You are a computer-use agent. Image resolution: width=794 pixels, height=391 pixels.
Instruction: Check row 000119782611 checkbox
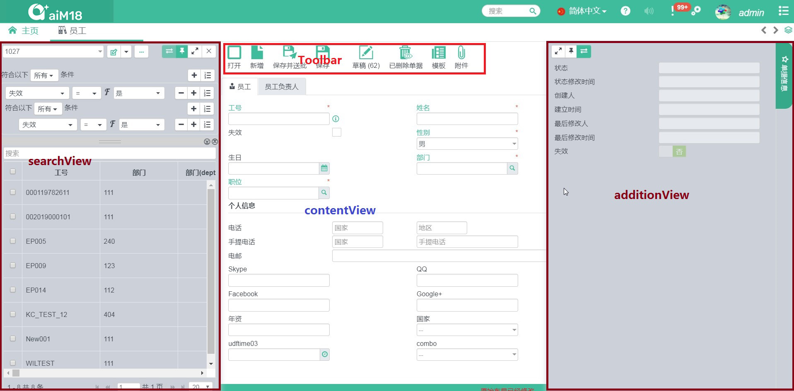[13, 192]
